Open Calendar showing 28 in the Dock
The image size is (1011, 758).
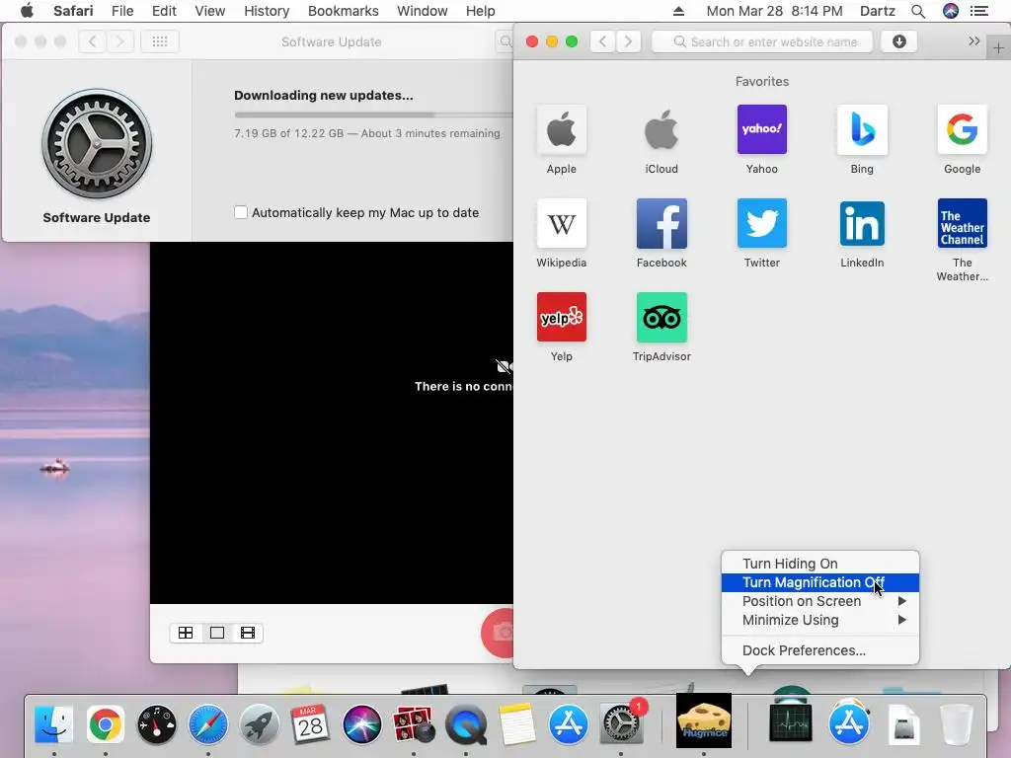point(310,724)
